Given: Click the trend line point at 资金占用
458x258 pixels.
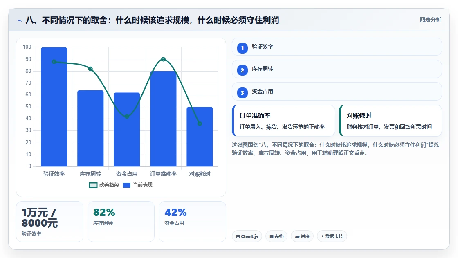Looking at the screenshot, I should tap(127, 117).
